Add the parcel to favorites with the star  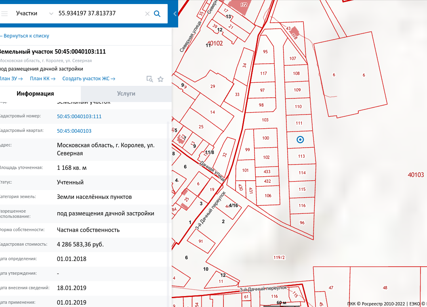pyautogui.click(x=160, y=79)
